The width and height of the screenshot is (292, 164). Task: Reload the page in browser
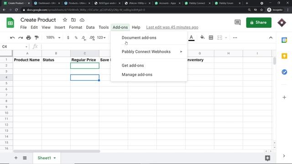click(x=16, y=10)
